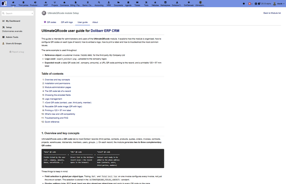Open Setup in the sidebar
The image size is (286, 184).
(9, 27)
